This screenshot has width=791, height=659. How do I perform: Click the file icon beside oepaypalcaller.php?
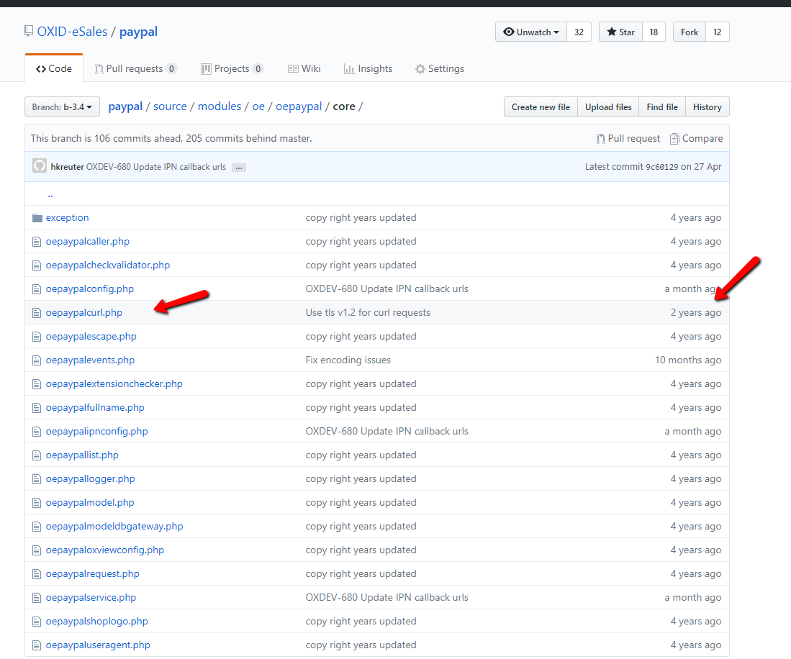click(x=36, y=242)
